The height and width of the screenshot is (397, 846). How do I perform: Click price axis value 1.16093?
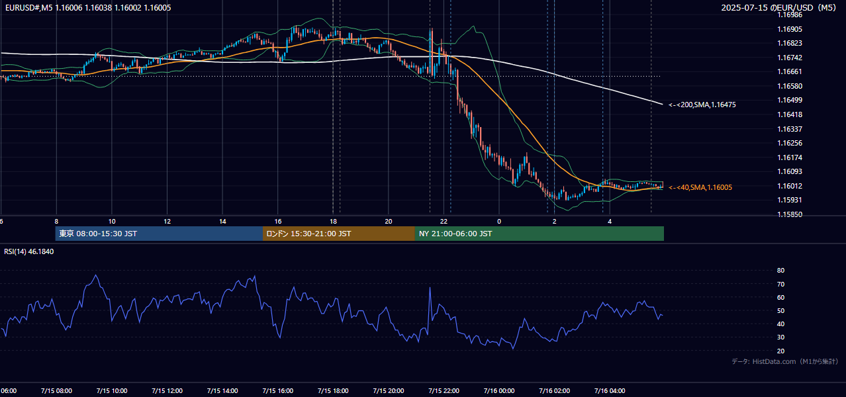click(790, 171)
